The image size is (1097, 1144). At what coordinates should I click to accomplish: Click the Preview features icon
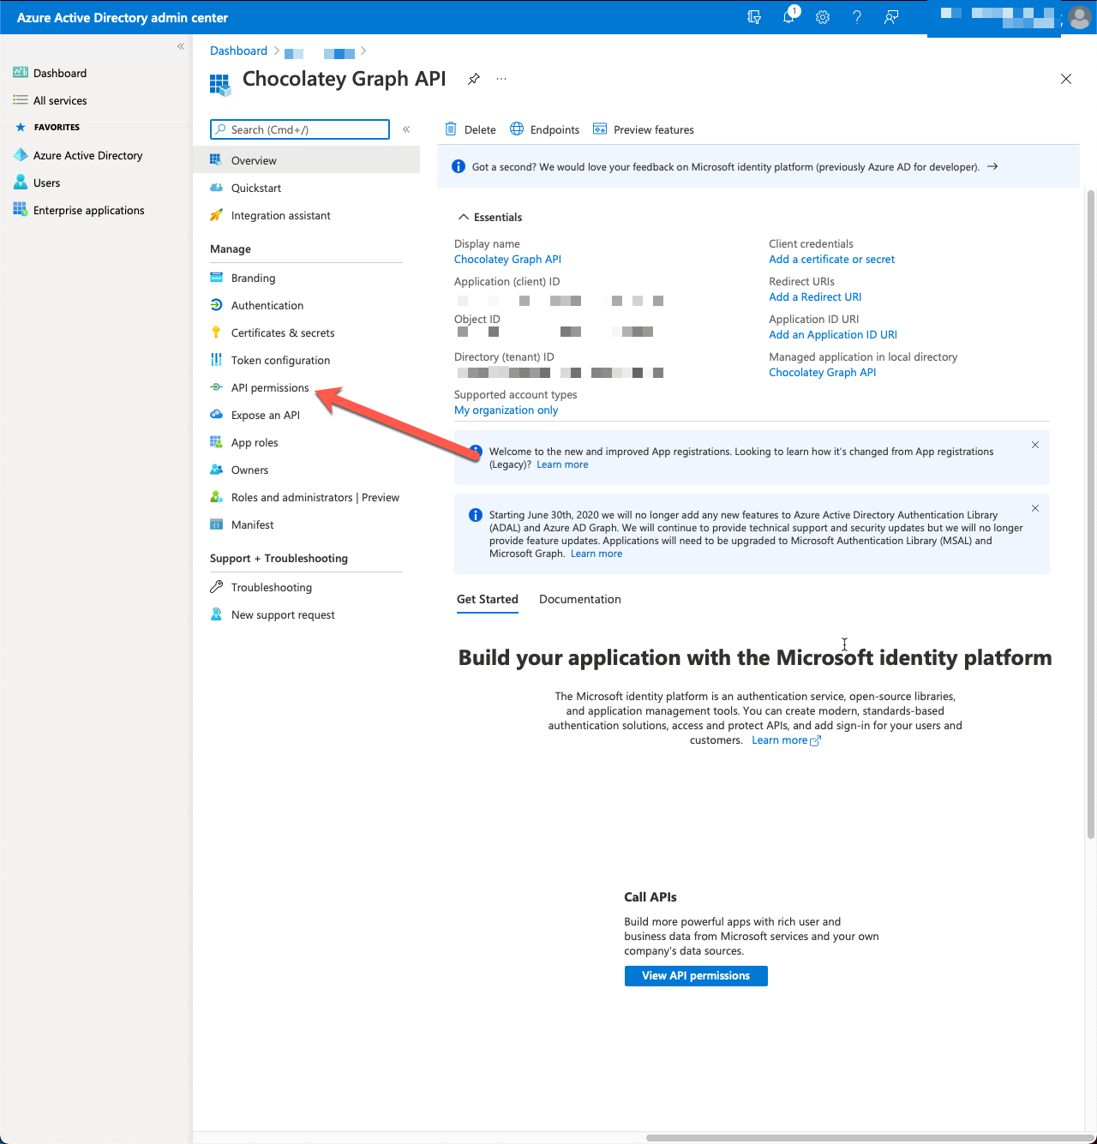pyautogui.click(x=600, y=129)
